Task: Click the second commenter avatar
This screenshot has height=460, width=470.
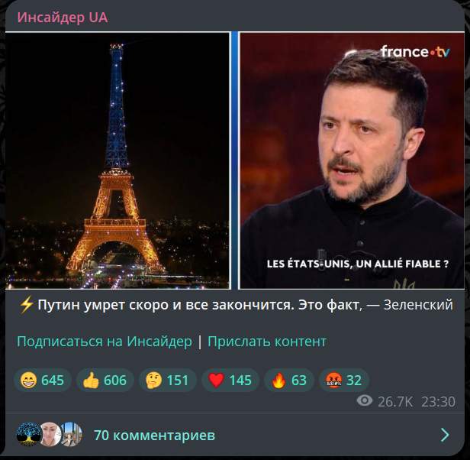Action: [x=50, y=435]
